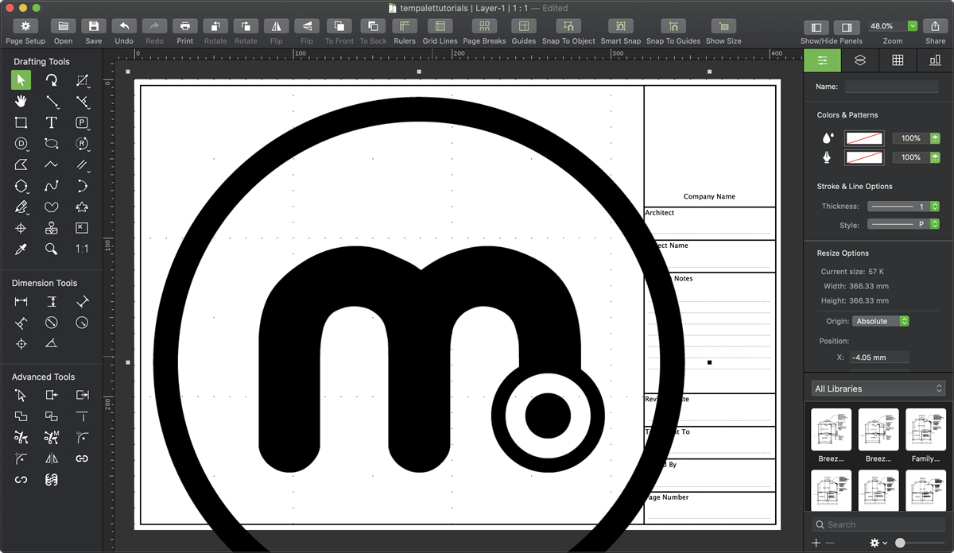Click the fill color swatch

(864, 138)
